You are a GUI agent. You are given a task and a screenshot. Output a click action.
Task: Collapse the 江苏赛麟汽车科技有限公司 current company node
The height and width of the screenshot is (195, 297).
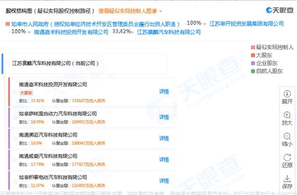(x=8, y=64)
